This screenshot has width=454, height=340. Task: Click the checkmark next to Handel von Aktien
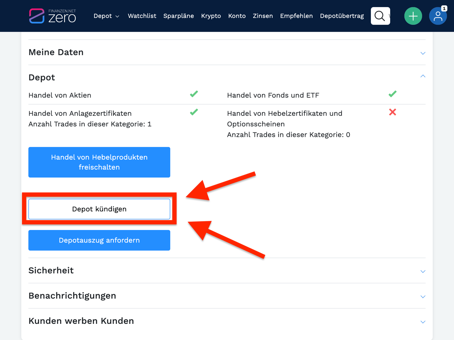tap(194, 94)
